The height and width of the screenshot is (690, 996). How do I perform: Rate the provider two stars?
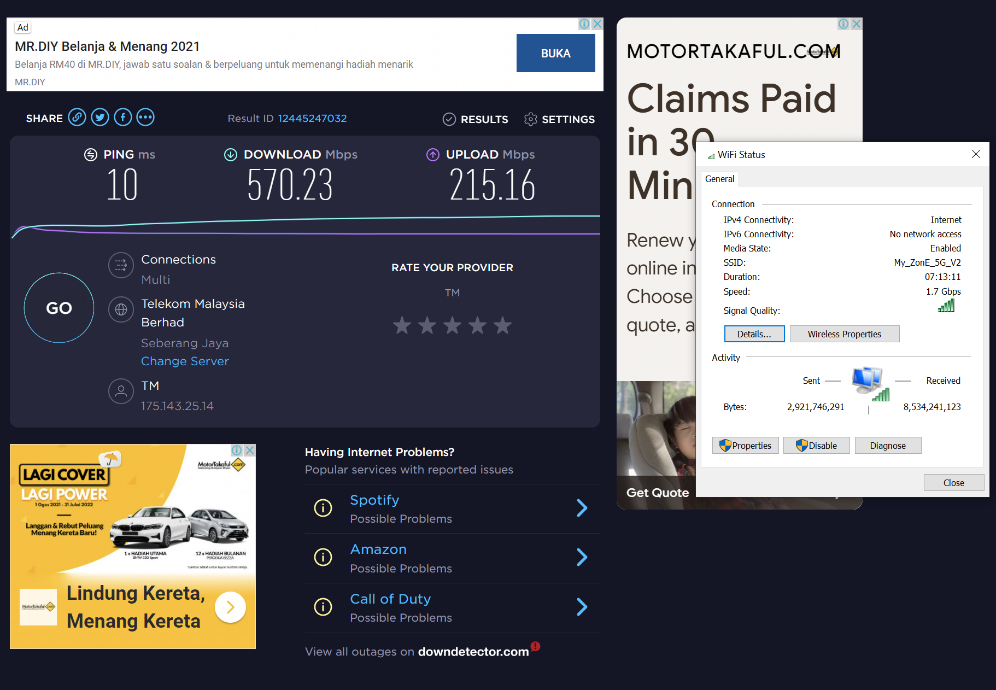coord(427,325)
